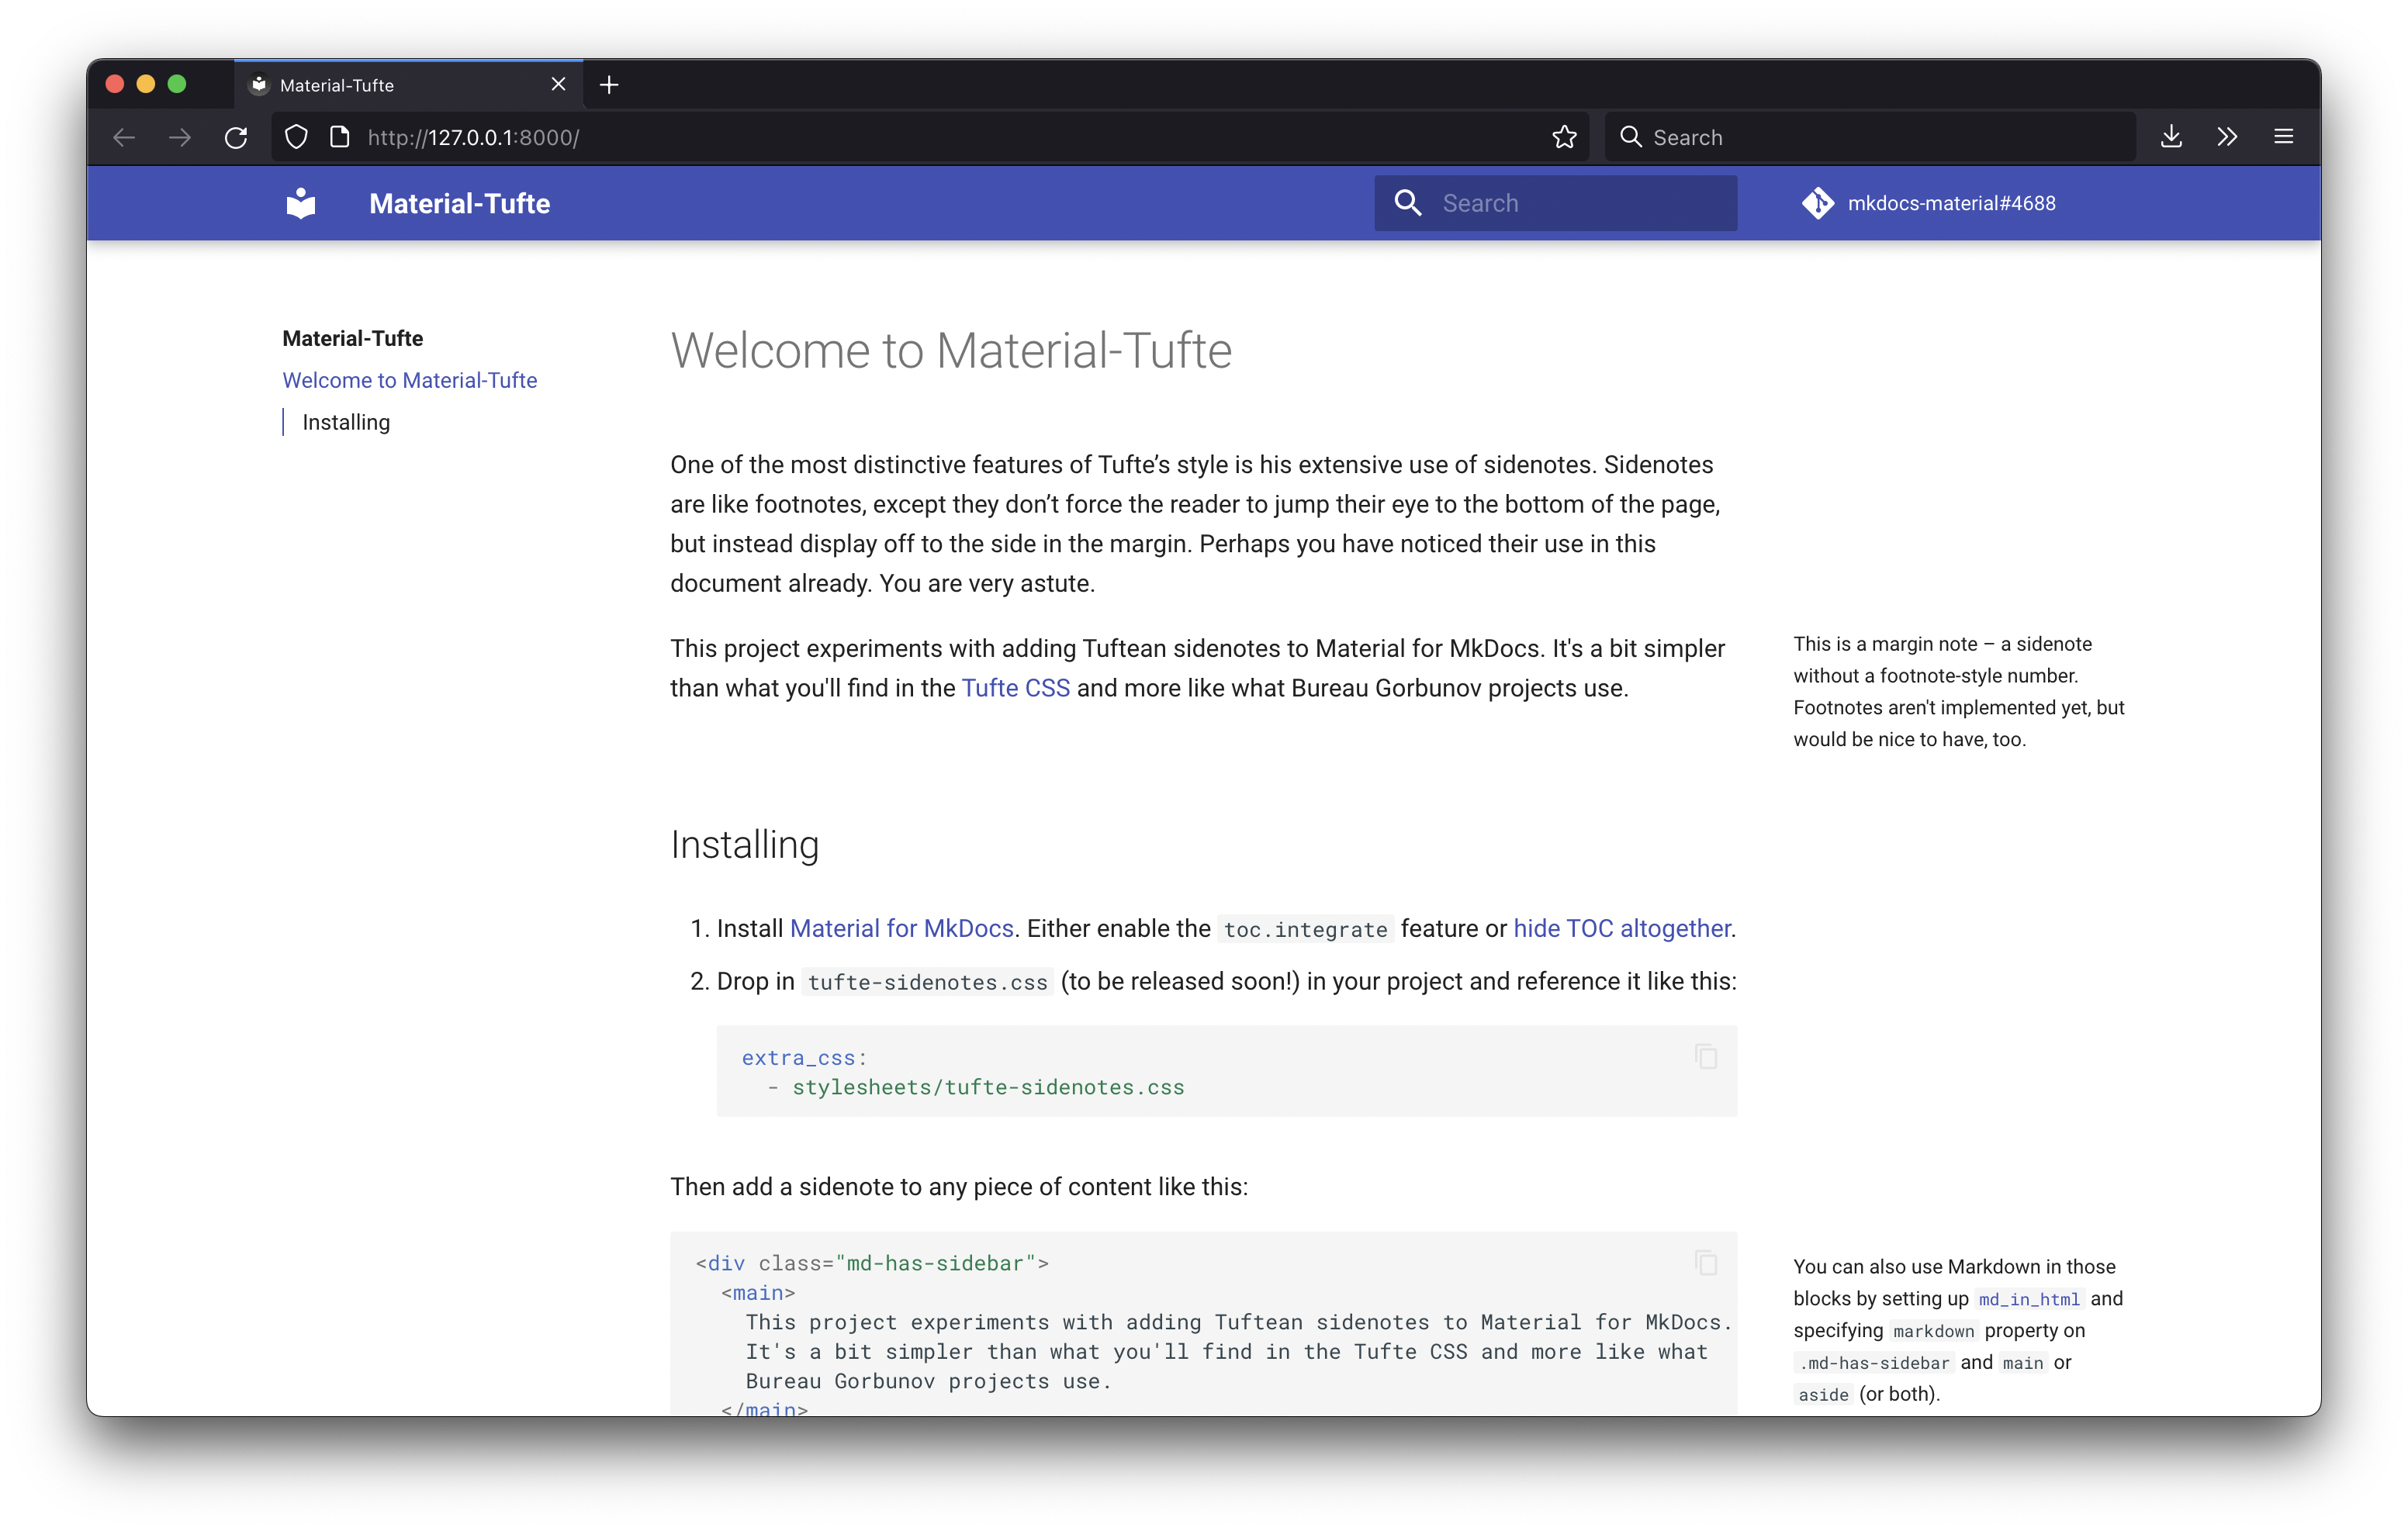Click the Material-Tufte sidebar nav heading
This screenshot has height=1531, width=2408.
353,338
